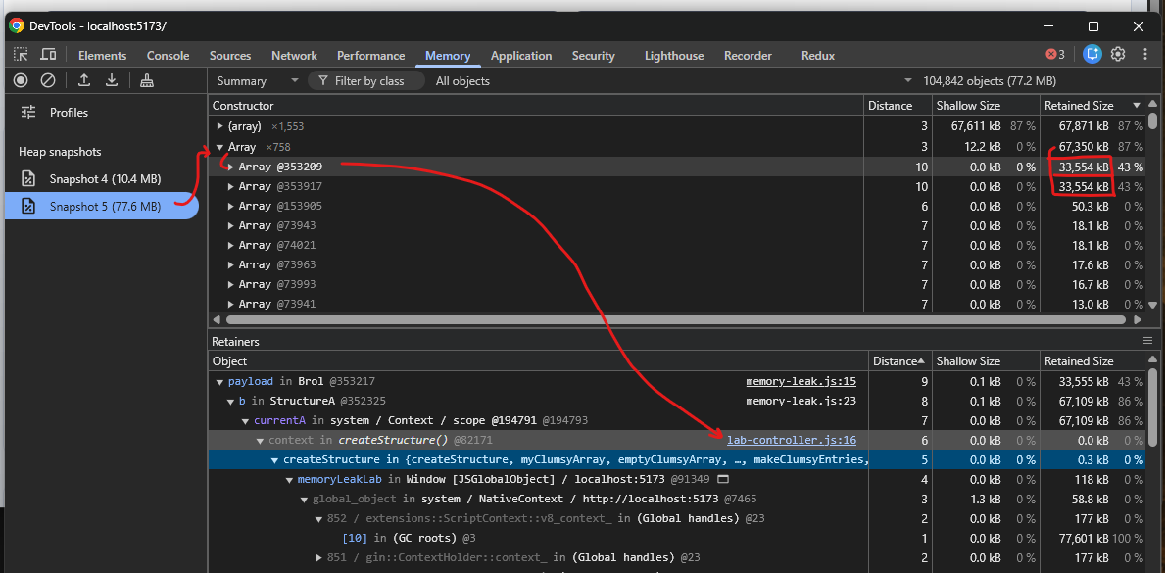Open DevTools settings gear icon
The height and width of the screenshot is (573, 1165).
[1117, 54]
